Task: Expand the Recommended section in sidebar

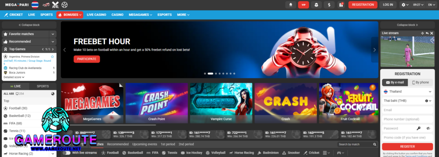Action: click(53, 42)
